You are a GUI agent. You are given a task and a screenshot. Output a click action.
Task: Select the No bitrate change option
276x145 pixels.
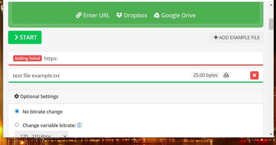pyautogui.click(x=17, y=111)
